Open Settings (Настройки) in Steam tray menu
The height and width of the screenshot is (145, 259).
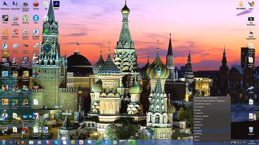click(x=212, y=131)
